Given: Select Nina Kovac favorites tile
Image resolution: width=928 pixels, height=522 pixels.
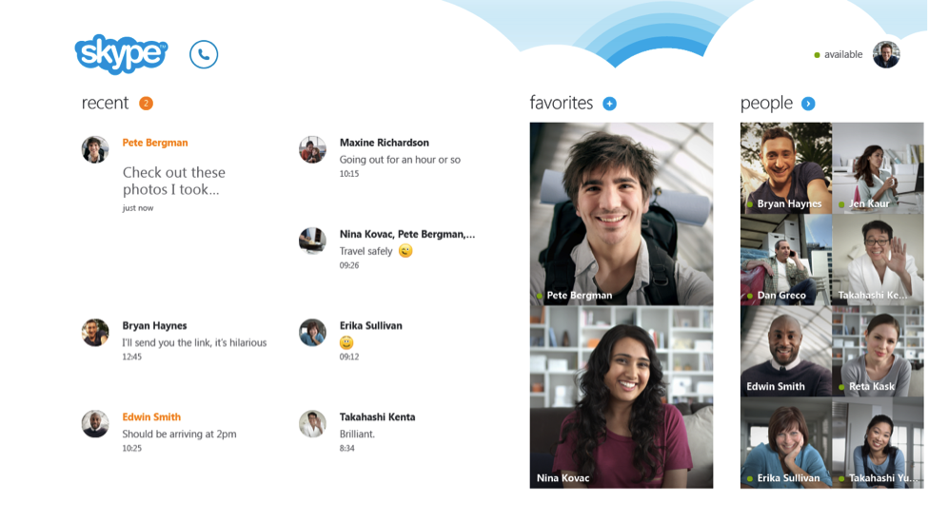Looking at the screenshot, I should point(622,397).
